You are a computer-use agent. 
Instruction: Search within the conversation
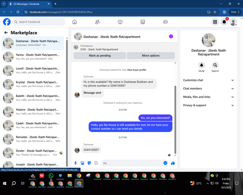215,65
